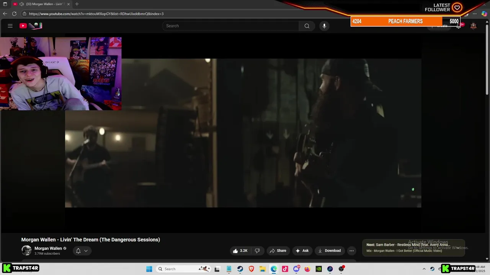Show hidden system tray icons chevron

tap(424, 269)
